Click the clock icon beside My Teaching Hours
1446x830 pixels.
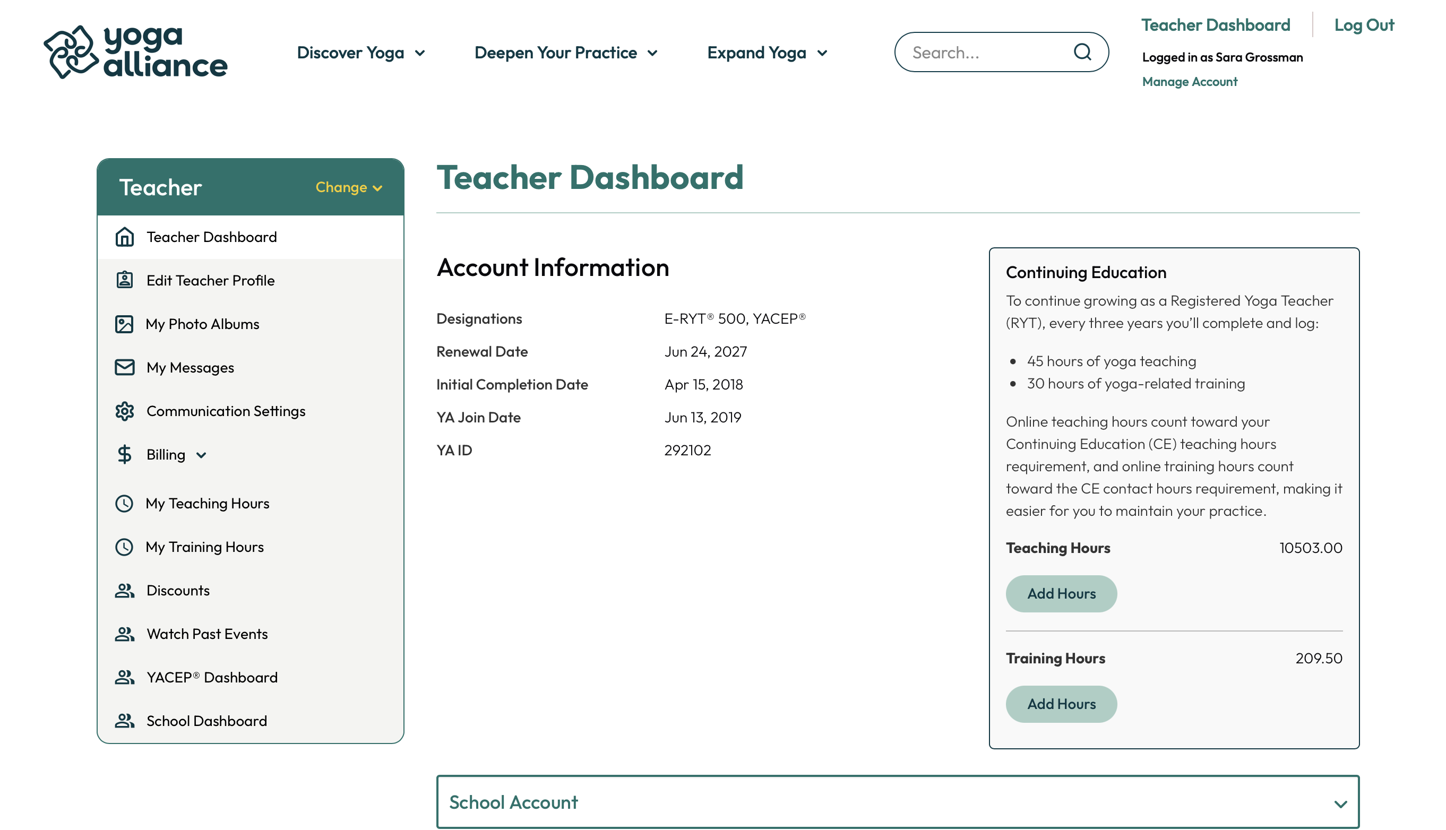click(x=124, y=503)
